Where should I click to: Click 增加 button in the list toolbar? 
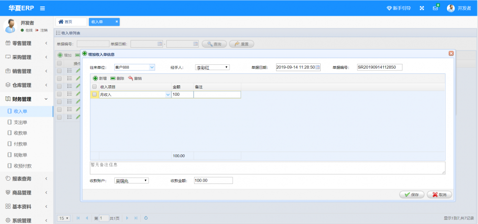[x=65, y=55]
